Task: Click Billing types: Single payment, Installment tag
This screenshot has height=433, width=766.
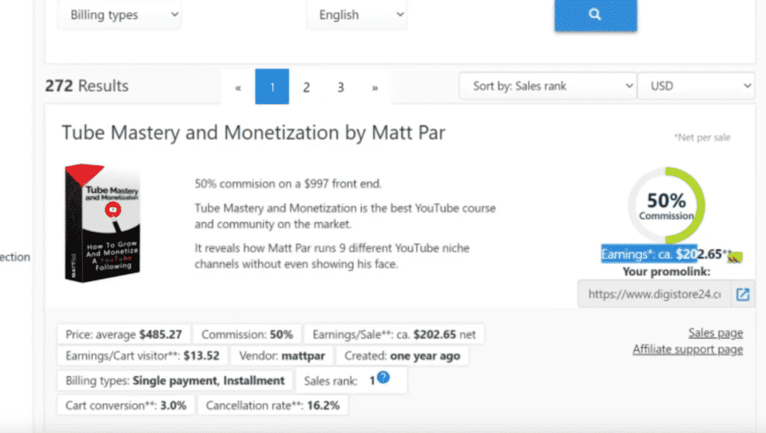Action: [x=175, y=381]
